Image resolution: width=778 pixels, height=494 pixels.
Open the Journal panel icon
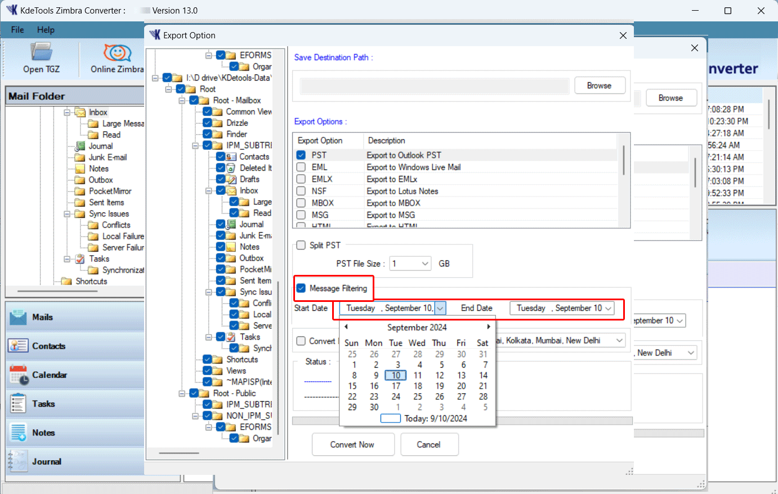tap(18, 462)
